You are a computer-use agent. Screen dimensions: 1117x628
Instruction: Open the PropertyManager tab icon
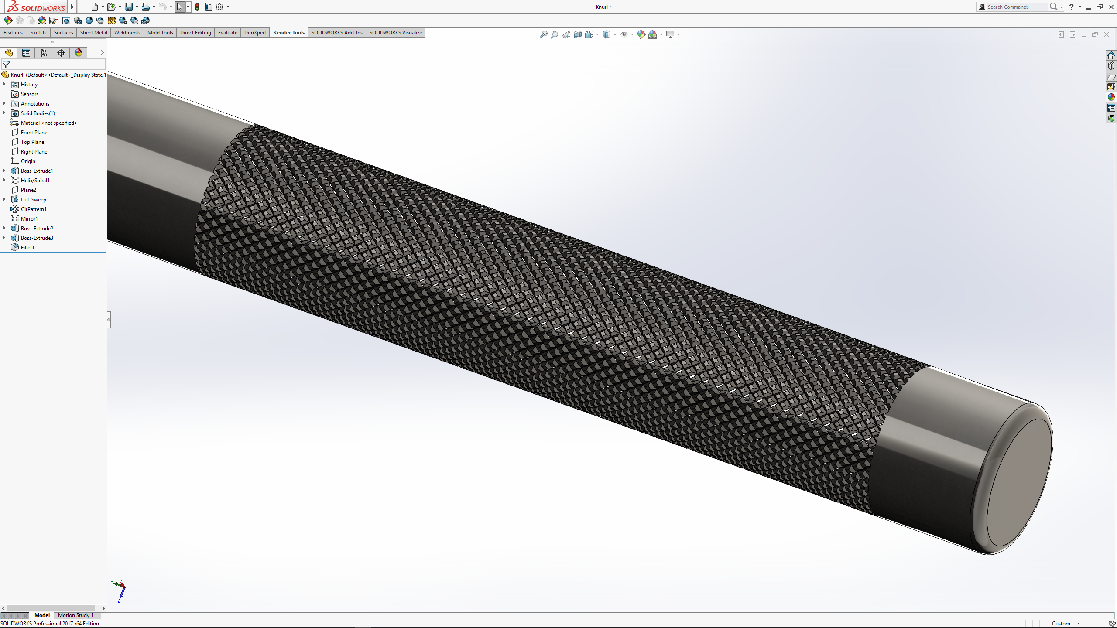[x=26, y=53]
